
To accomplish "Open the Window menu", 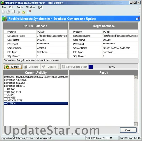I will [30, 7].
